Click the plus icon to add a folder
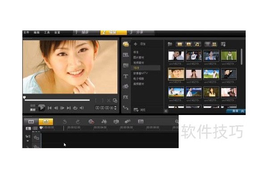268x179 pixels. tap(135, 44)
